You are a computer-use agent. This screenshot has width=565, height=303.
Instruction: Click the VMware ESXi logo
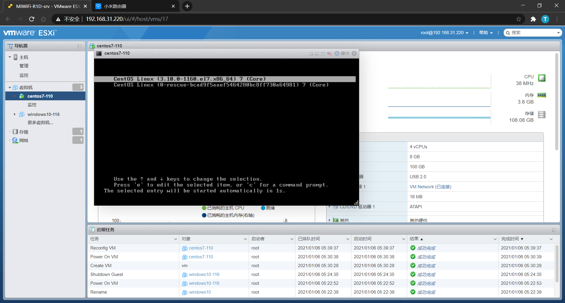30,33
